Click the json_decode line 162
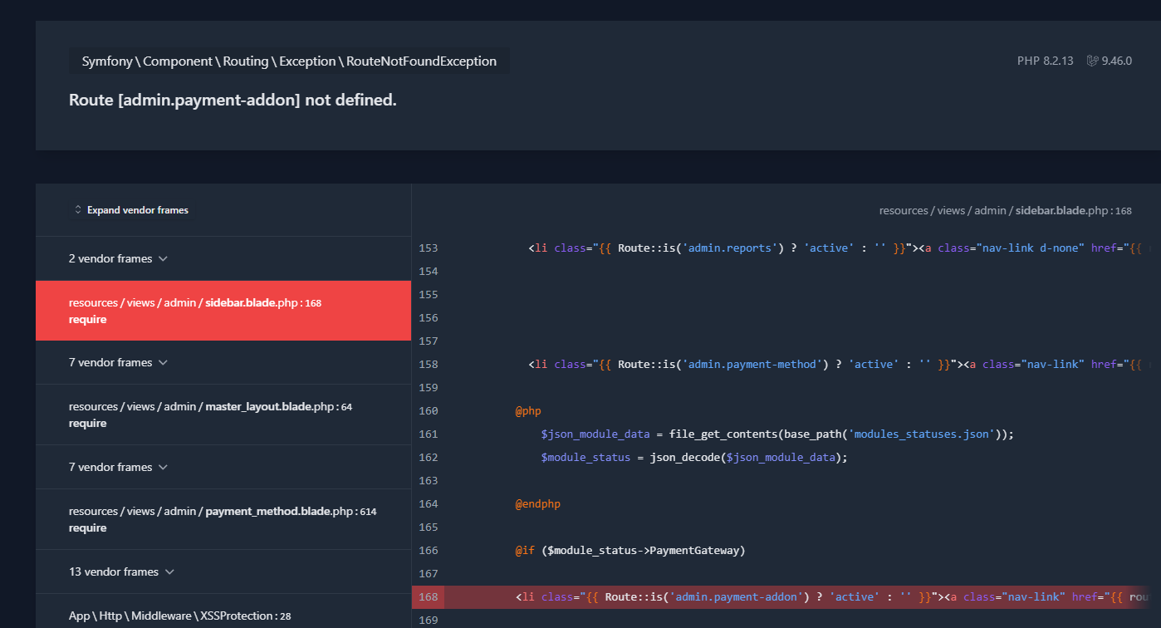Viewport: 1161px width, 628px height. pos(694,457)
